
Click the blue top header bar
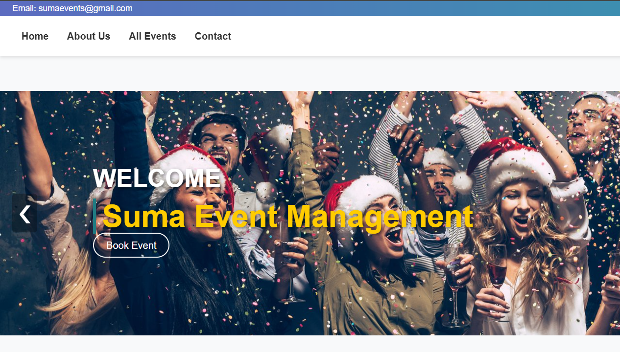point(310,8)
